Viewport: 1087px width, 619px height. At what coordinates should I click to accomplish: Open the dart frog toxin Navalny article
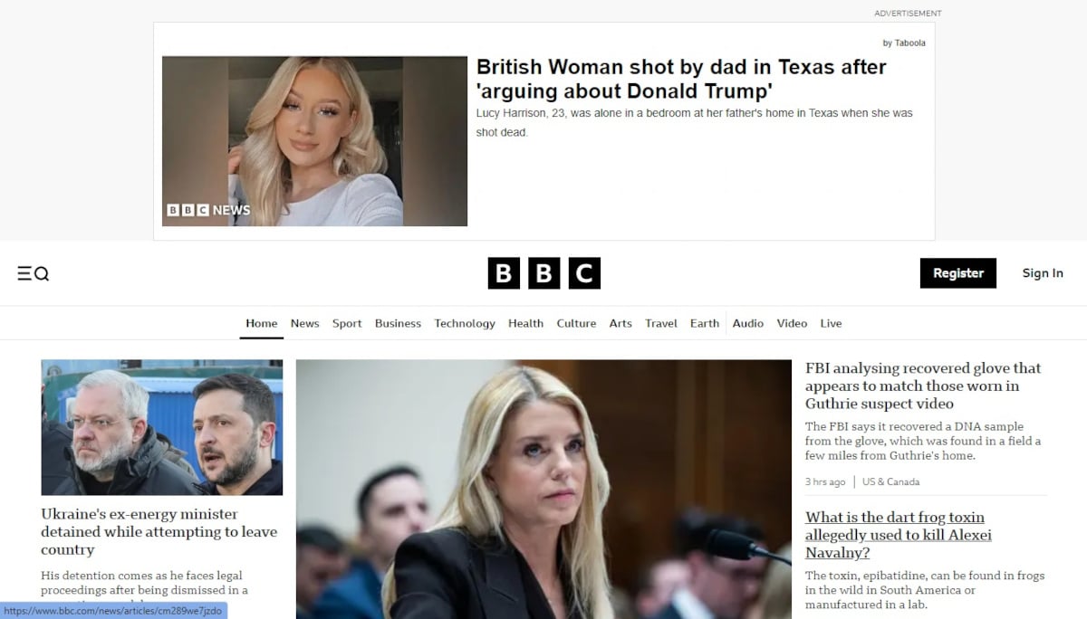pos(897,535)
